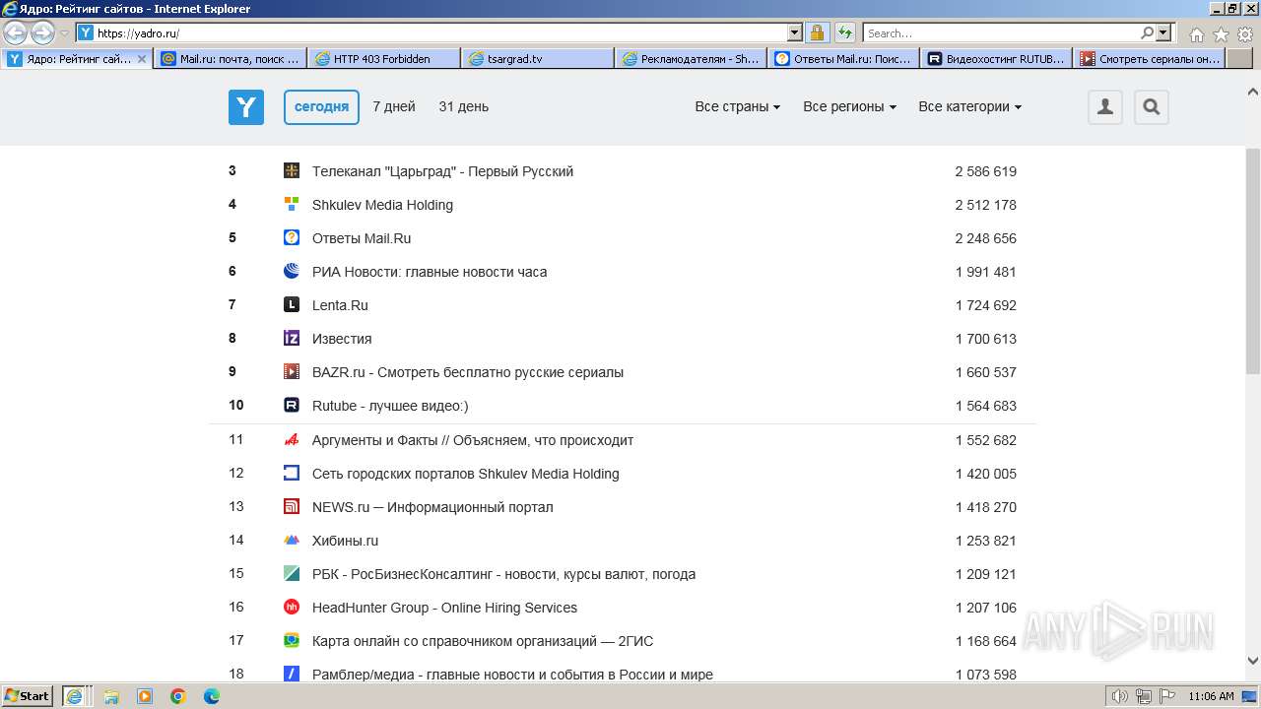Viewport: 1261px width, 709px height.
Task: Open Favorites star icon
Action: [x=1221, y=33]
